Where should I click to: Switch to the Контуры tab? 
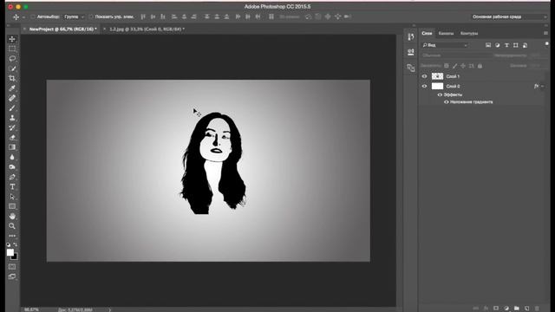(469, 33)
